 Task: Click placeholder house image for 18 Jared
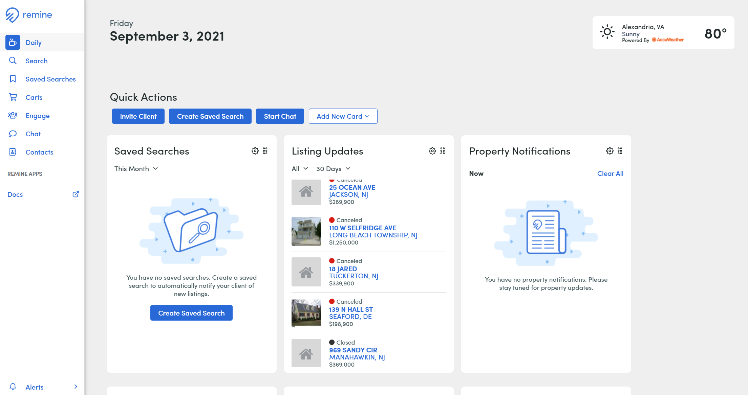(306, 272)
